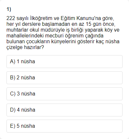Click the '15 gün önce' phrase
This screenshot has height=139, width=129.
click(x=100, y=24)
